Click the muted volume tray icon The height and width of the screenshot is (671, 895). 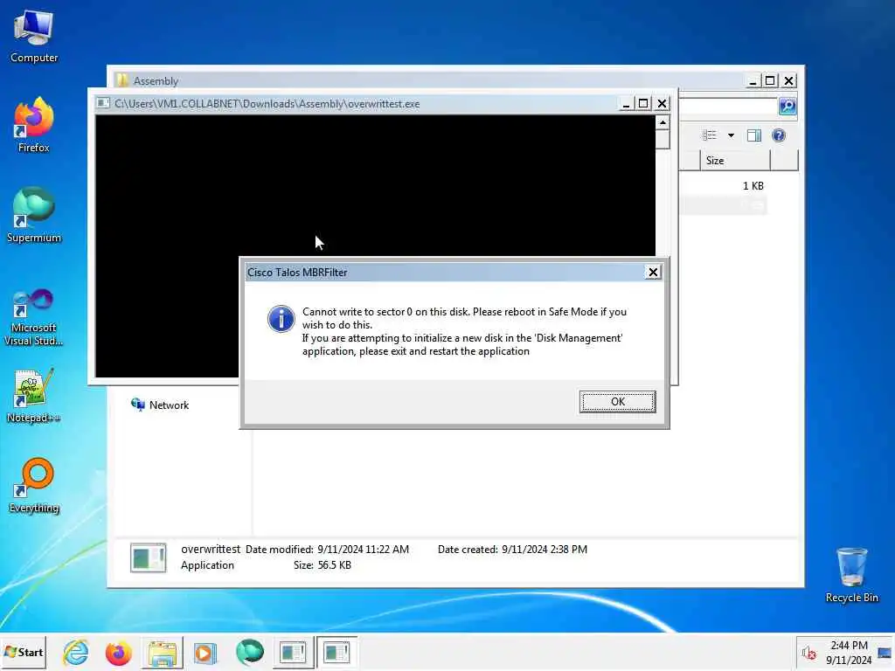(x=808, y=653)
